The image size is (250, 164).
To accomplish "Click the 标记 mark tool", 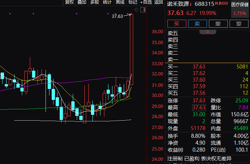I will pos(133,2).
